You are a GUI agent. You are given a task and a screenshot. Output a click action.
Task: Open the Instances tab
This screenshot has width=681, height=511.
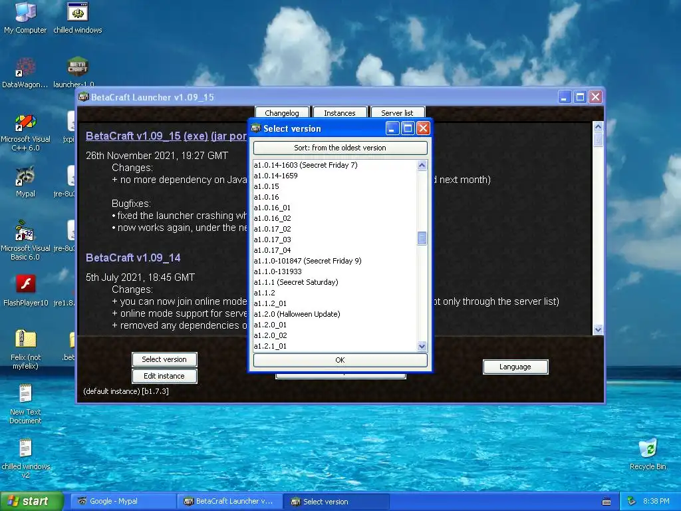click(x=340, y=112)
